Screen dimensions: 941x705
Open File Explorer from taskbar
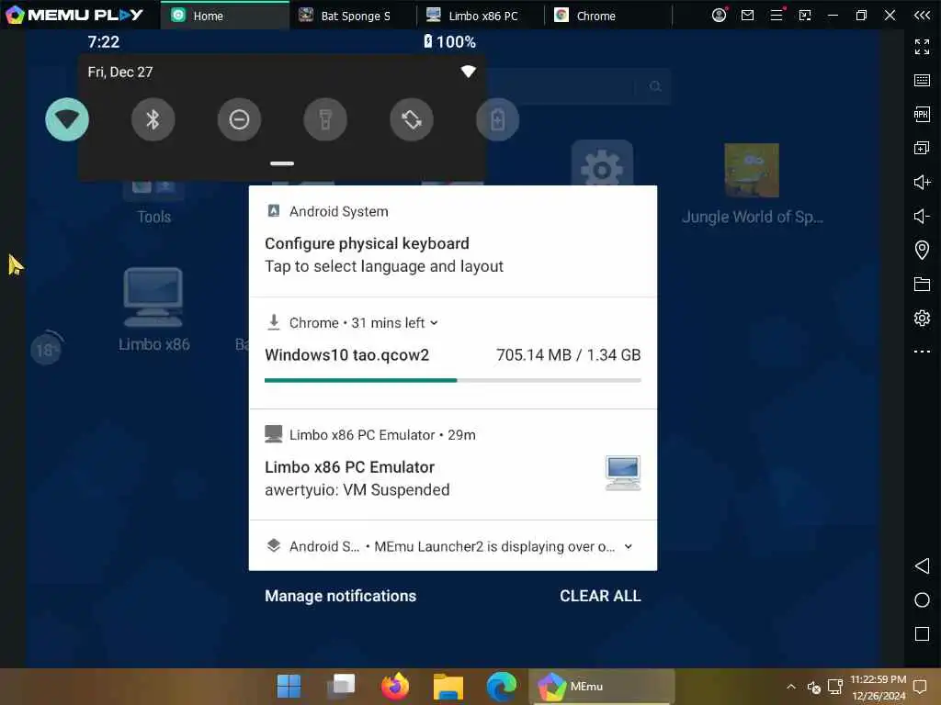pyautogui.click(x=448, y=687)
